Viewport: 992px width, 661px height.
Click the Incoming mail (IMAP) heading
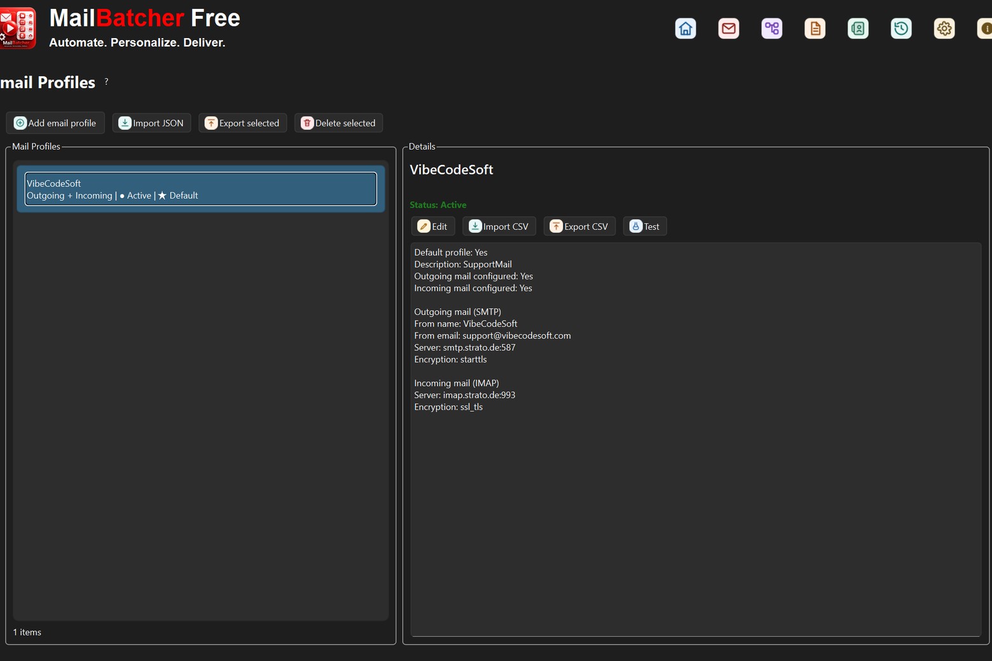click(456, 384)
